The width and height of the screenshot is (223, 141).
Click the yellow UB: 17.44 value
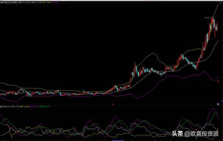46,2
